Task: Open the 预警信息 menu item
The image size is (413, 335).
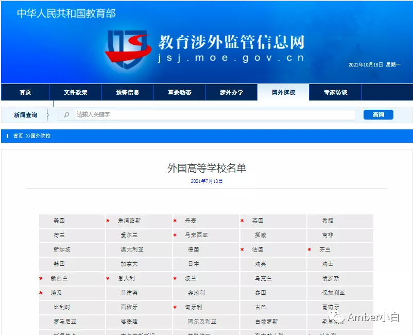Action: (x=127, y=92)
